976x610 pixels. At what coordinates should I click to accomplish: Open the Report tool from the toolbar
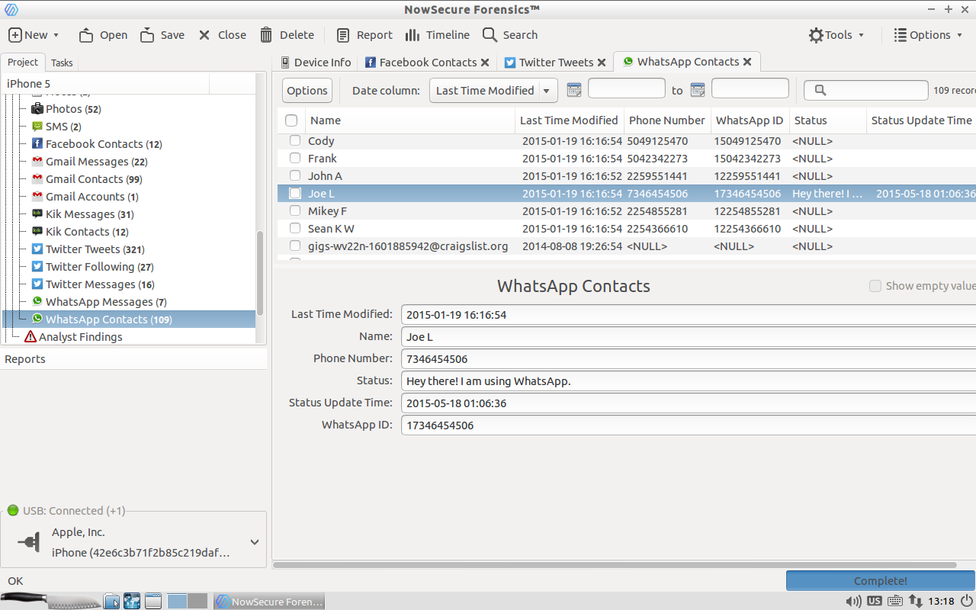pyautogui.click(x=364, y=34)
